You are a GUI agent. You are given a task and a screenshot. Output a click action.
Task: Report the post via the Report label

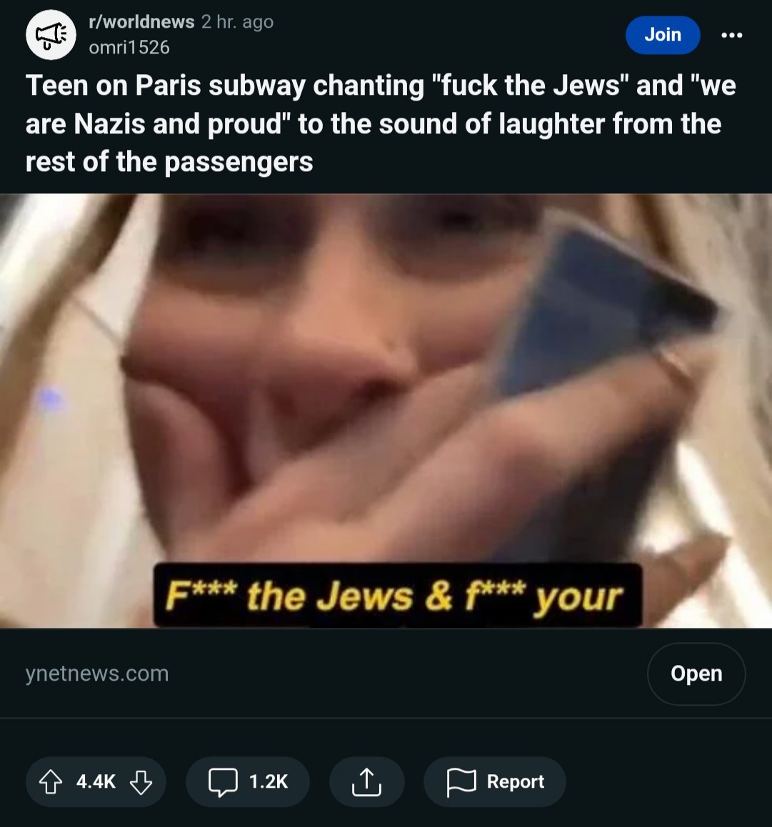[516, 781]
